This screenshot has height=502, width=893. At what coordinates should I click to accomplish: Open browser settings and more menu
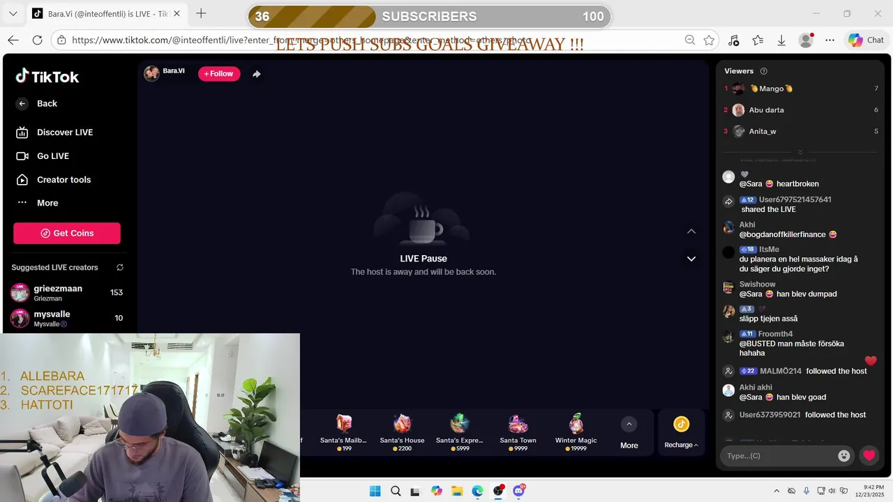(830, 40)
